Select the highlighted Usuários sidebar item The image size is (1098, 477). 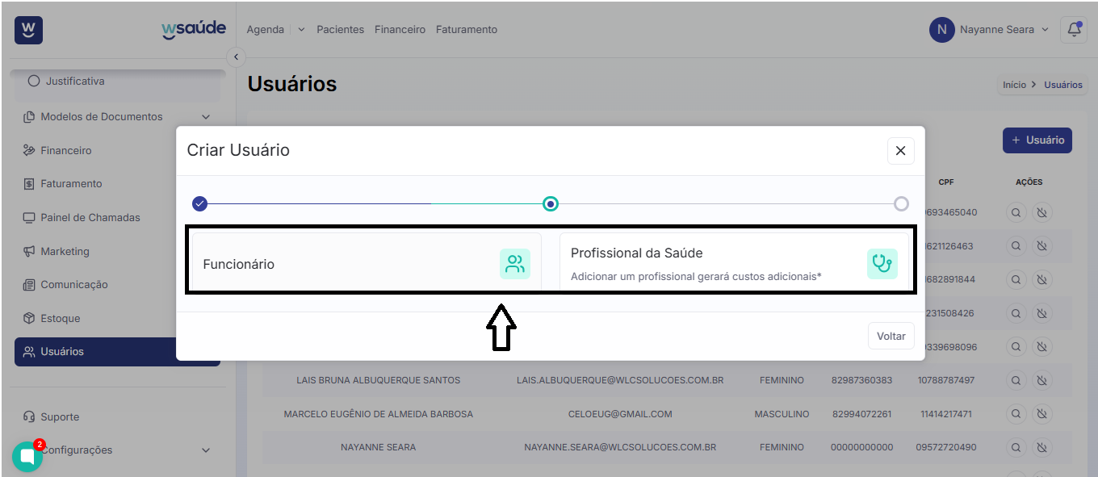pyautogui.click(x=118, y=352)
